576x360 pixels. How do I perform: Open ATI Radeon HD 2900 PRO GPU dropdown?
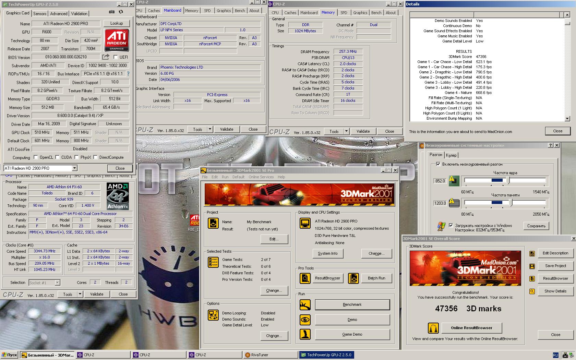click(x=74, y=168)
